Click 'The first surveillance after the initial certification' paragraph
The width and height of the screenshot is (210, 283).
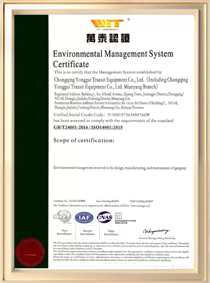click(121, 246)
